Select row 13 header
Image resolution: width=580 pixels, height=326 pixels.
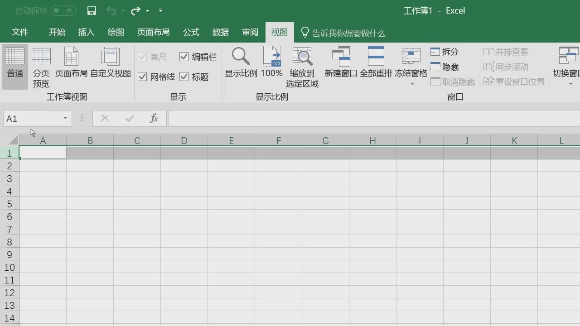9,305
